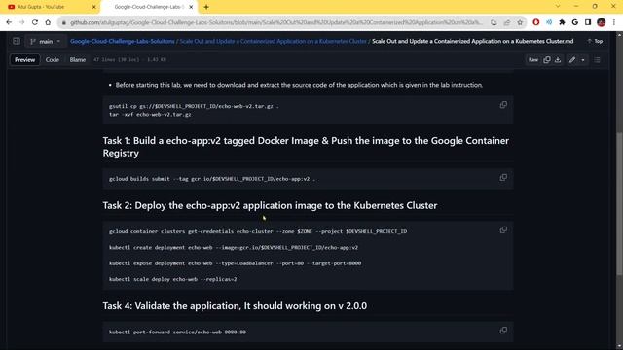The width and height of the screenshot is (623, 350).
Task: Copy kubectl port-forward command
Action: [503, 331]
